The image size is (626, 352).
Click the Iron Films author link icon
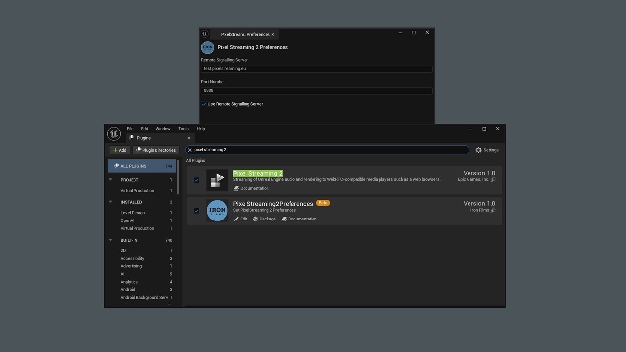[x=493, y=210]
